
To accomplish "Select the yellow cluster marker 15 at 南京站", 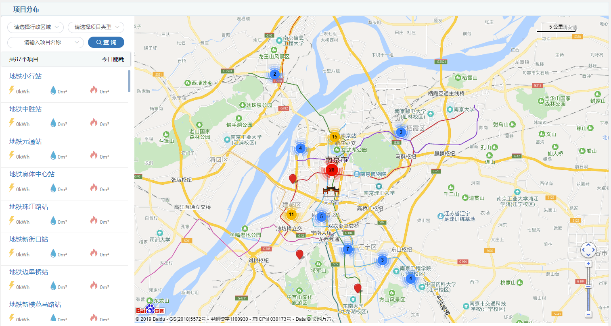I will pos(335,137).
